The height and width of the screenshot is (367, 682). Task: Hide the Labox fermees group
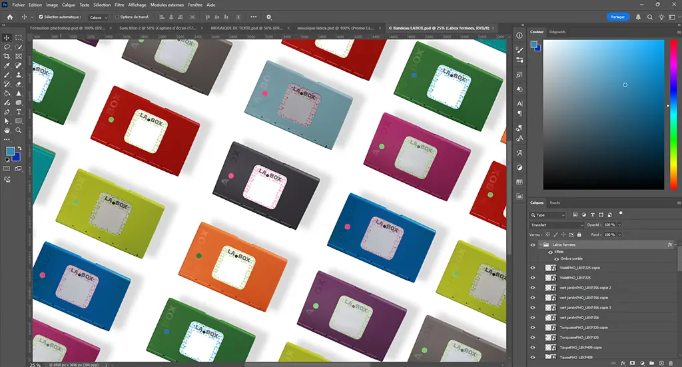click(x=532, y=245)
